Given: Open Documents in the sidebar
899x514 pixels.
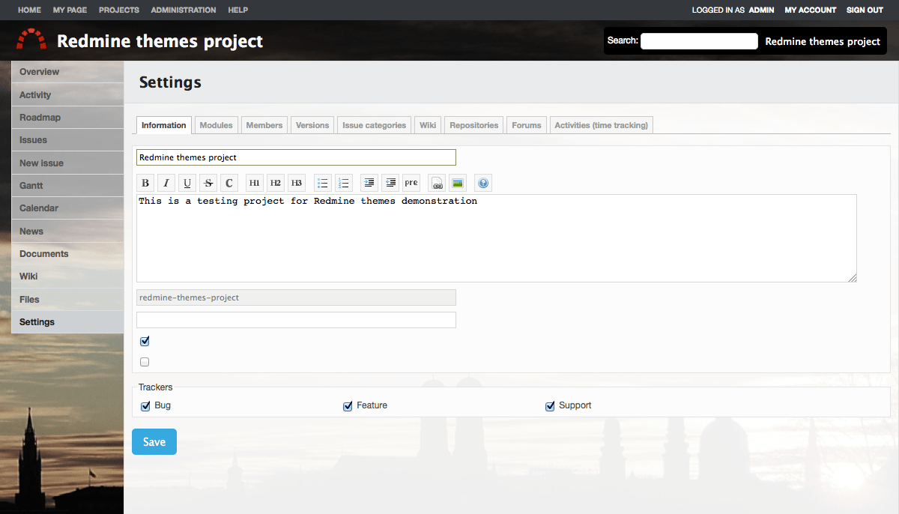Looking at the screenshot, I should point(67,254).
